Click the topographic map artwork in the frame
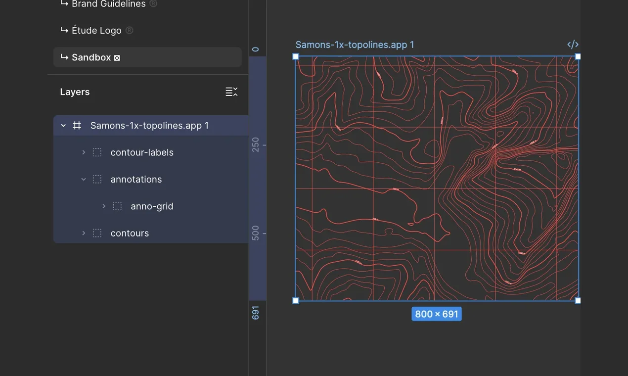 (437, 178)
